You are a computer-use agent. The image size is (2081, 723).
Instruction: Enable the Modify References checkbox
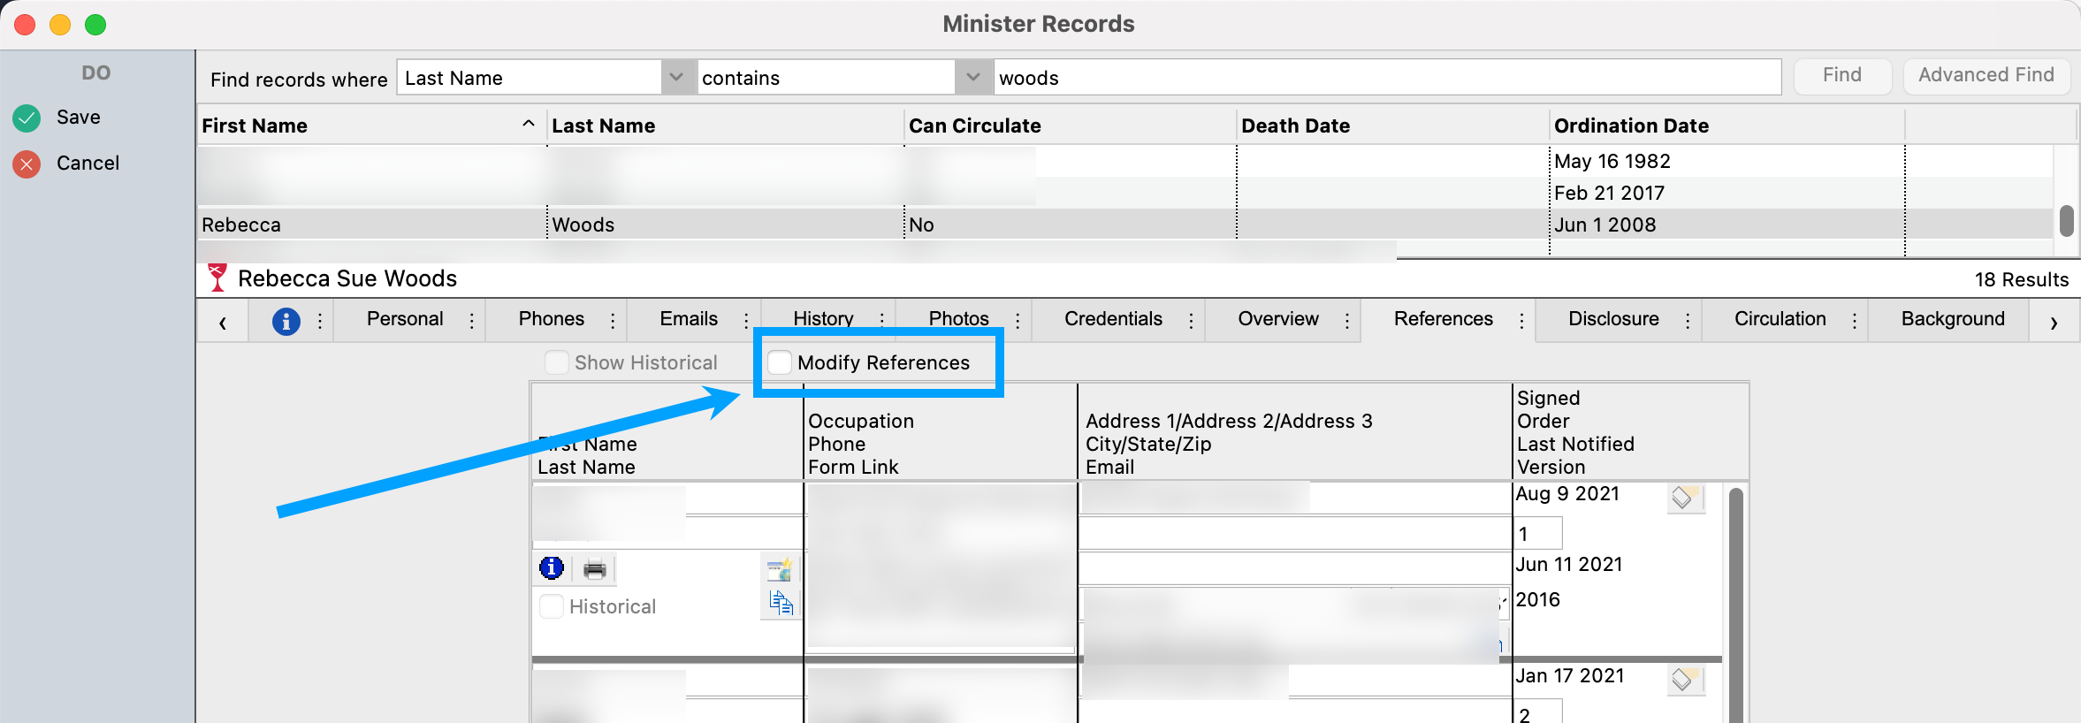click(x=780, y=362)
